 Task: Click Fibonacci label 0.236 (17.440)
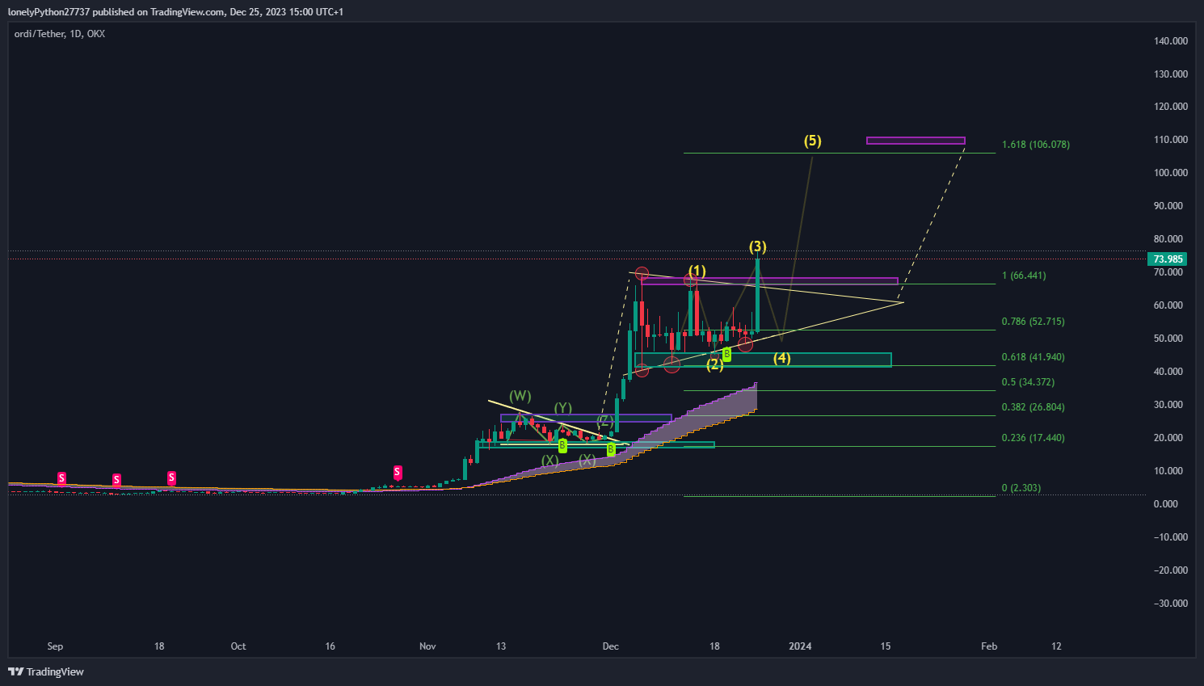[x=1034, y=438]
